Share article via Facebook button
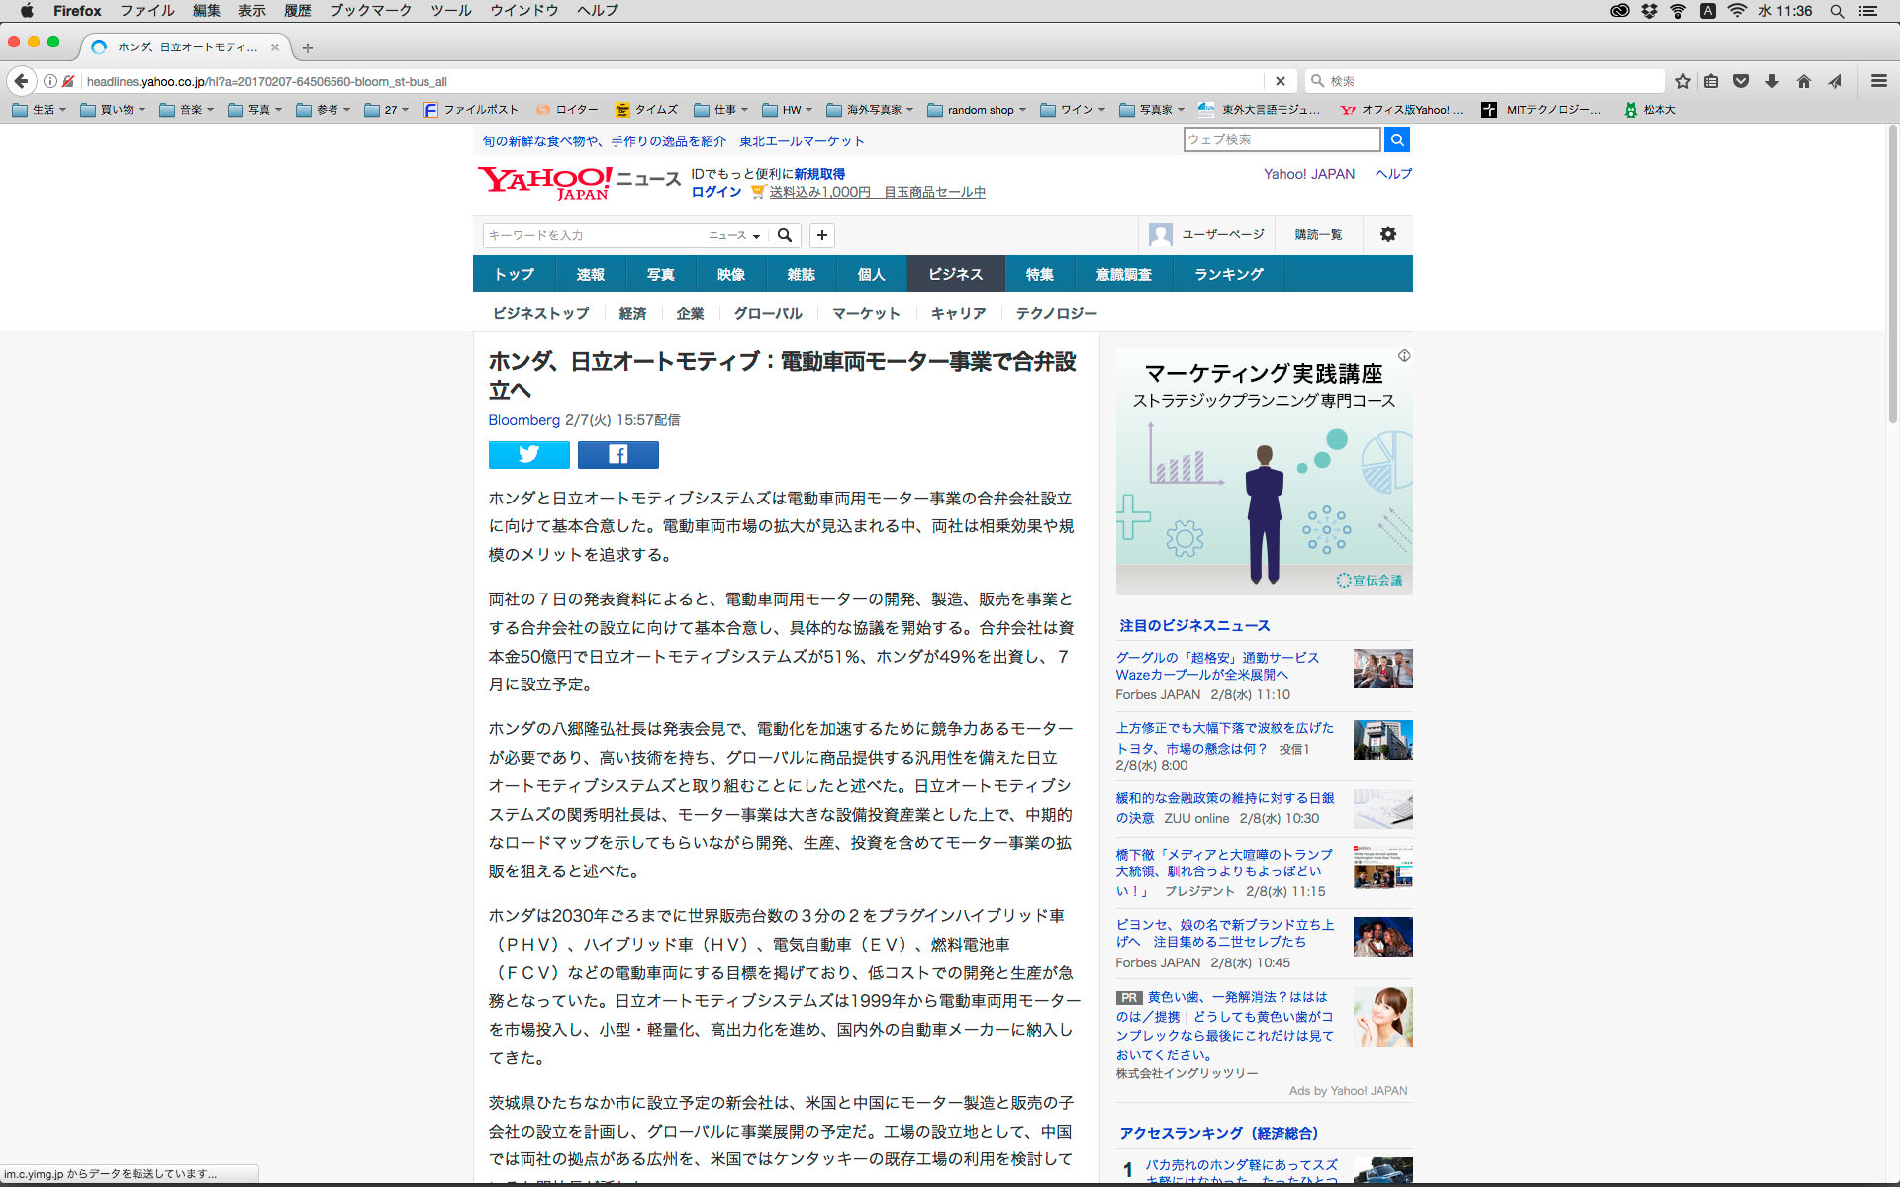Screen dimensions: 1900x1187 [x=617, y=454]
